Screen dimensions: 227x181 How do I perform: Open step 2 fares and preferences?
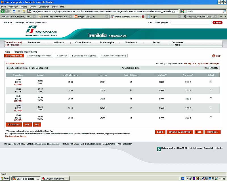(39, 56)
